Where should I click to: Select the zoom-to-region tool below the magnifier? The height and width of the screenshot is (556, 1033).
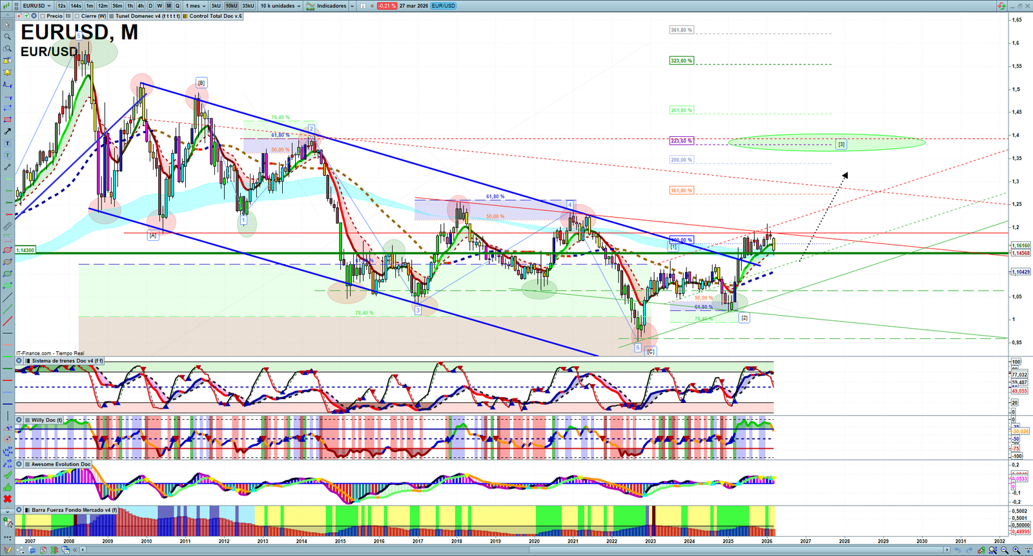(7, 48)
